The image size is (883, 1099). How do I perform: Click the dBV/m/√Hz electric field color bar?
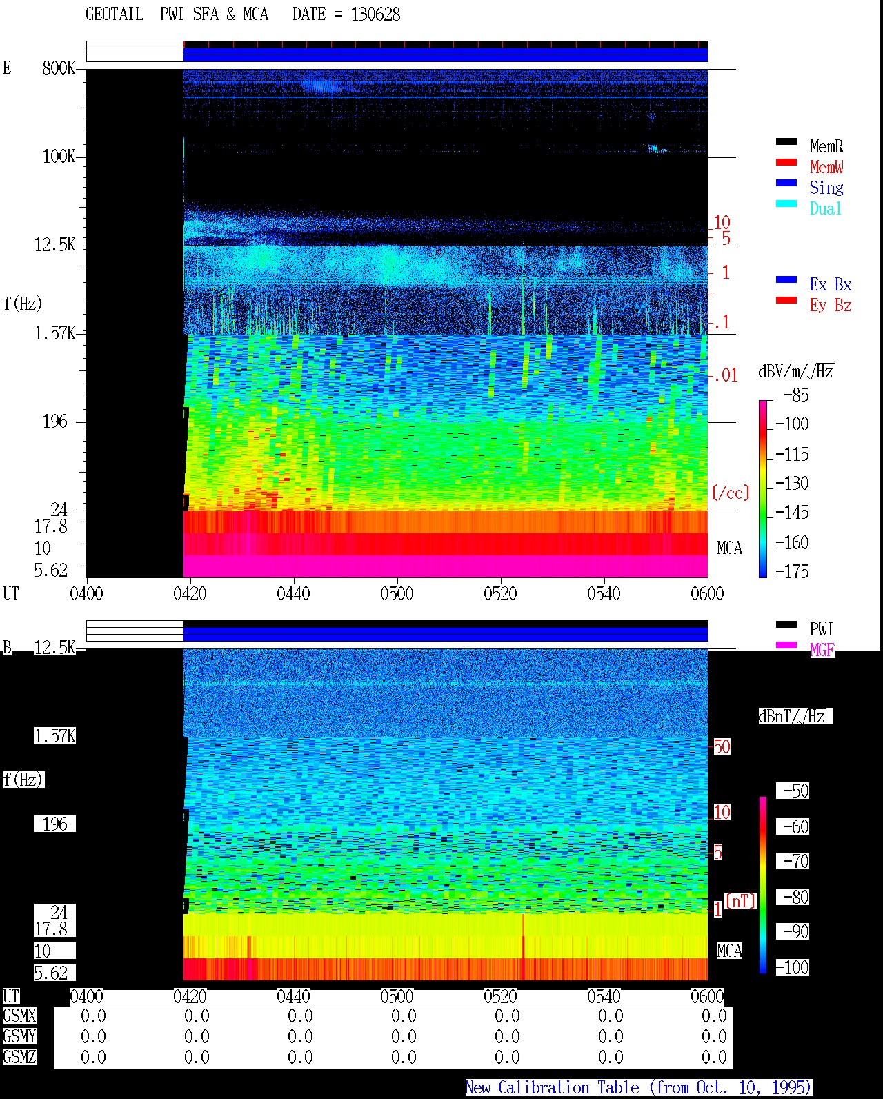[763, 488]
